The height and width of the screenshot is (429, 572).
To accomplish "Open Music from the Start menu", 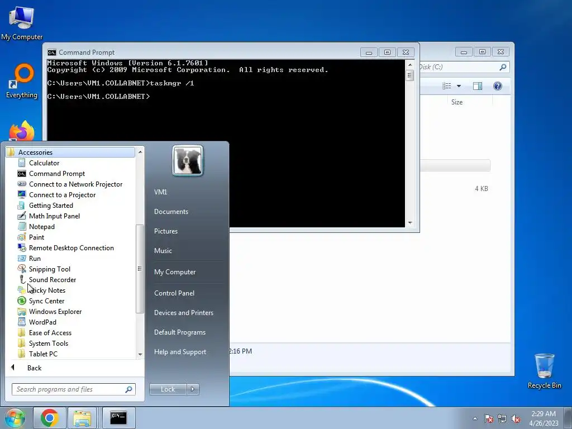I will pyautogui.click(x=163, y=251).
